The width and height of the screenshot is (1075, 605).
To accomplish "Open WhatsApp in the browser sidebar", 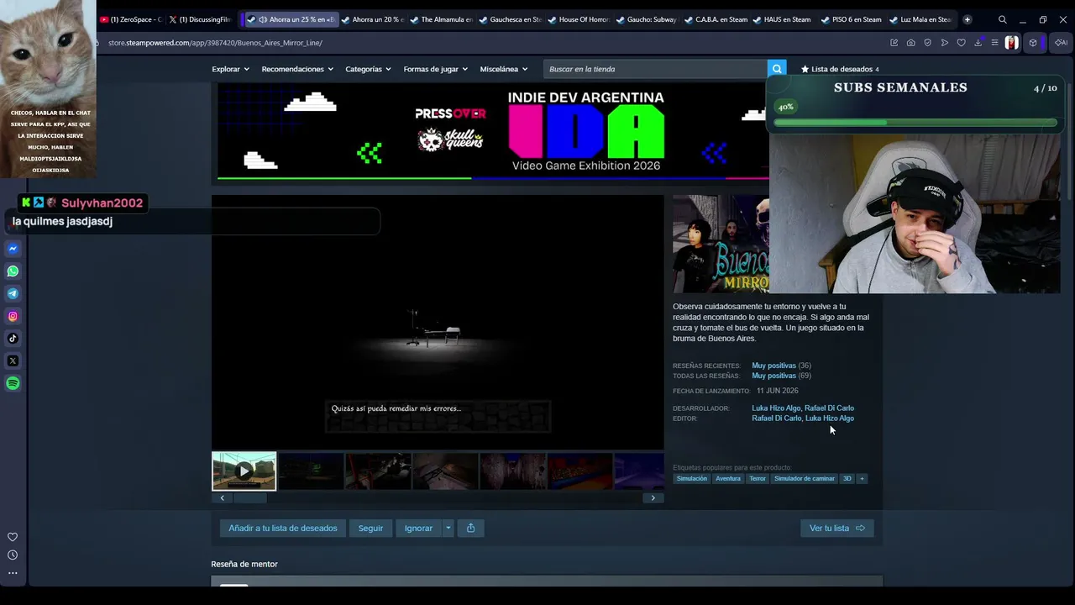I will (x=13, y=271).
